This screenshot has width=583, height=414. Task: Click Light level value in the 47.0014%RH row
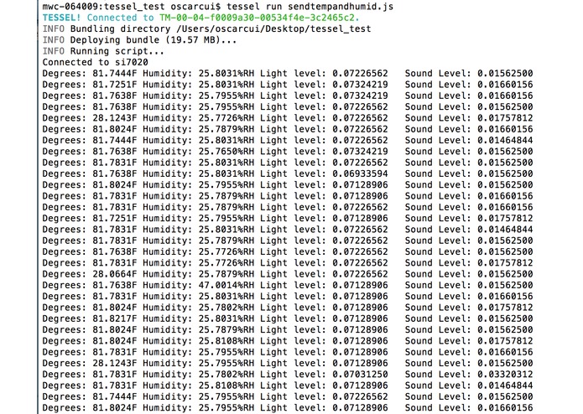click(x=360, y=285)
